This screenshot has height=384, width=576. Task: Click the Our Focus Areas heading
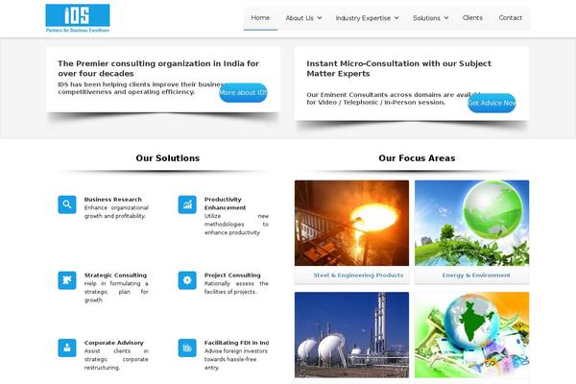point(417,158)
